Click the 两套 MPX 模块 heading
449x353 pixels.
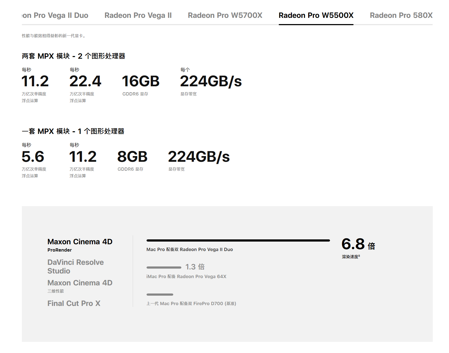click(73, 56)
